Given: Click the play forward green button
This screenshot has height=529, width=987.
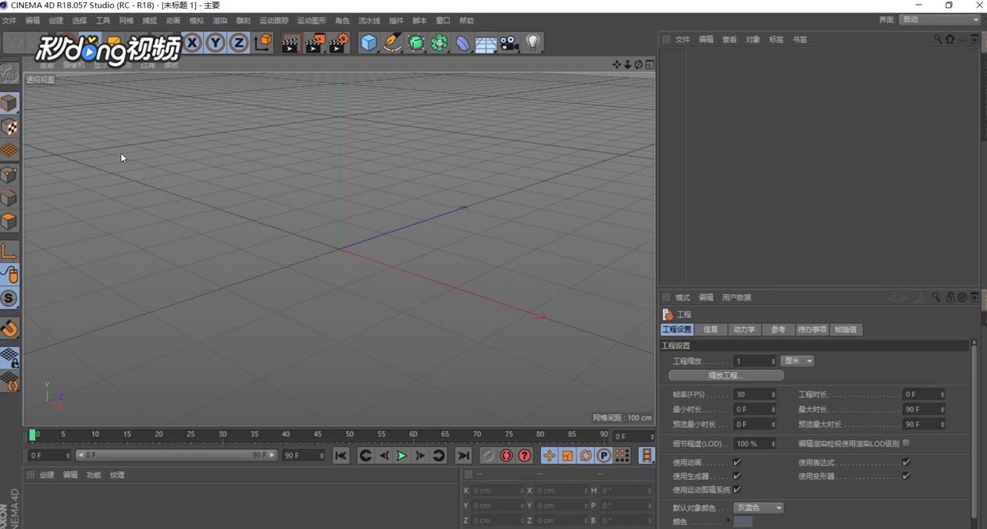Looking at the screenshot, I should [x=402, y=456].
